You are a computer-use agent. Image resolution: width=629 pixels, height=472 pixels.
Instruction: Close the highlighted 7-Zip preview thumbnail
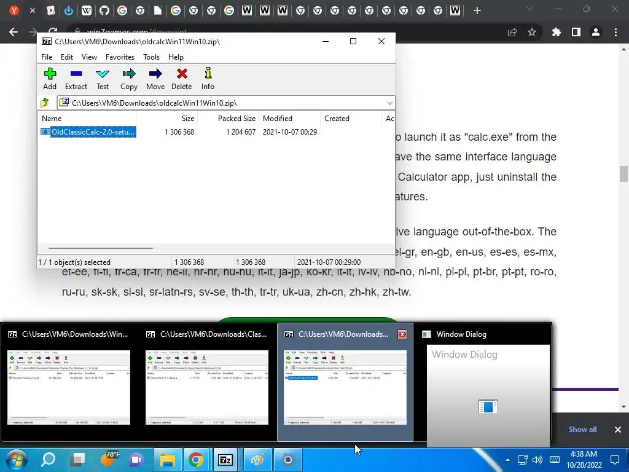402,334
